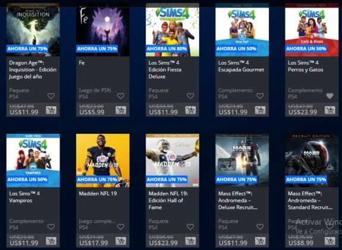Add Madden NFL 19 to cart
The image size is (342, 250).
coord(121,241)
